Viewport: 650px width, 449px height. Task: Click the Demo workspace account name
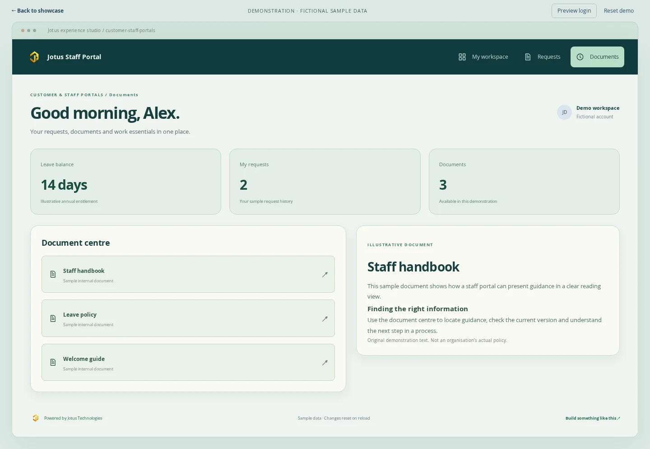pyautogui.click(x=598, y=108)
